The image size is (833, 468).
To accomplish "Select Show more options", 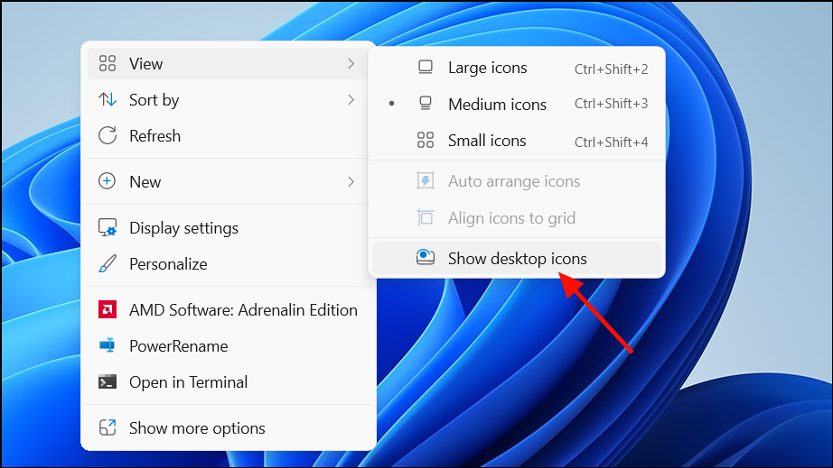I will 228,428.
